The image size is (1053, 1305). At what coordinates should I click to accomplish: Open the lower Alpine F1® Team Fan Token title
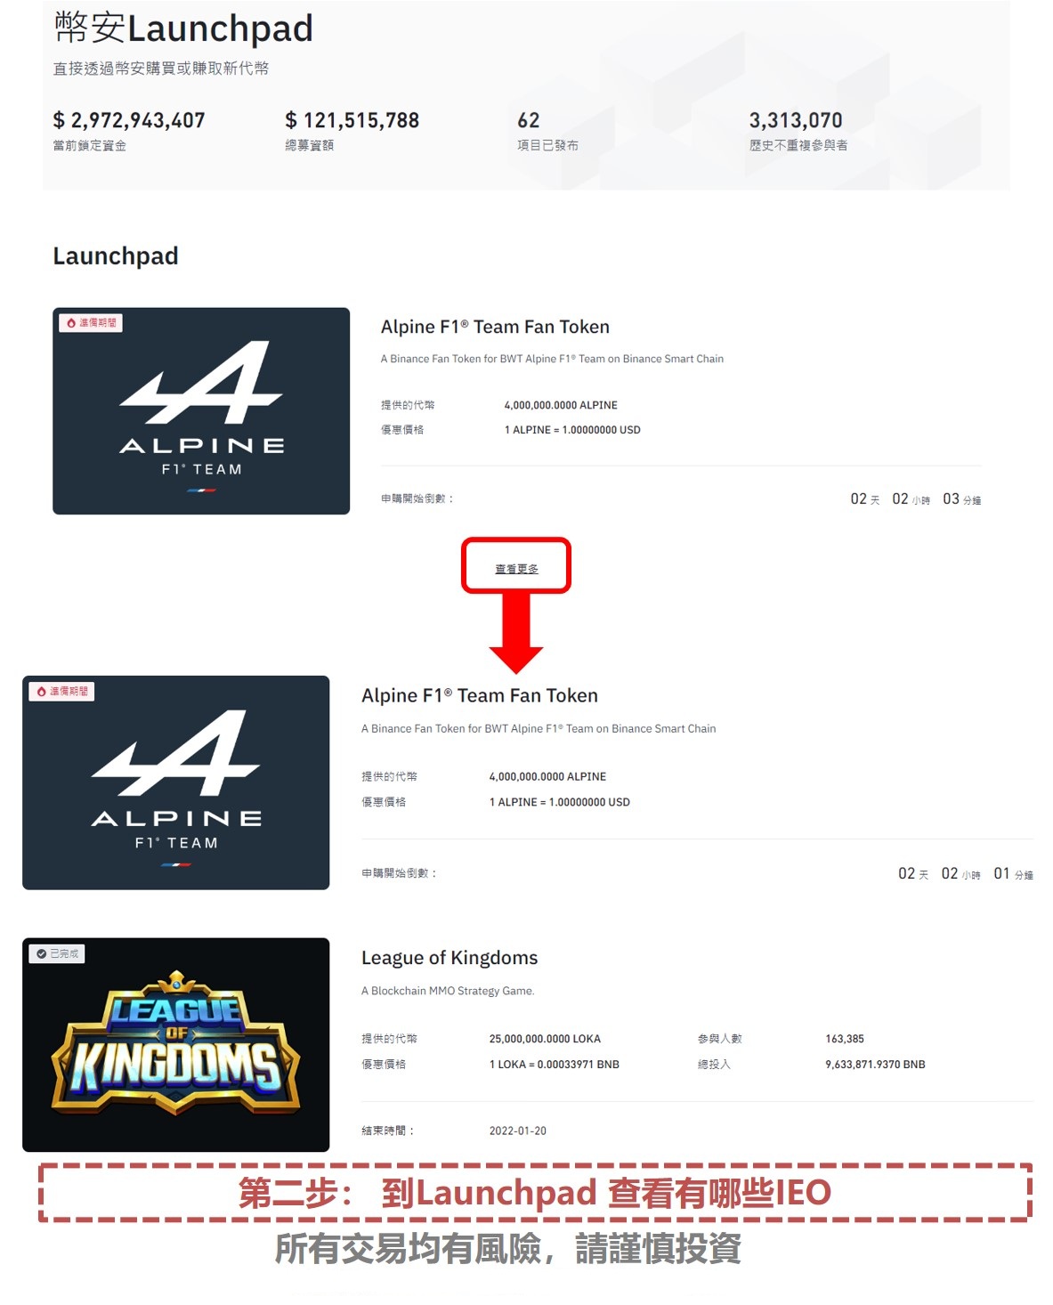[480, 695]
